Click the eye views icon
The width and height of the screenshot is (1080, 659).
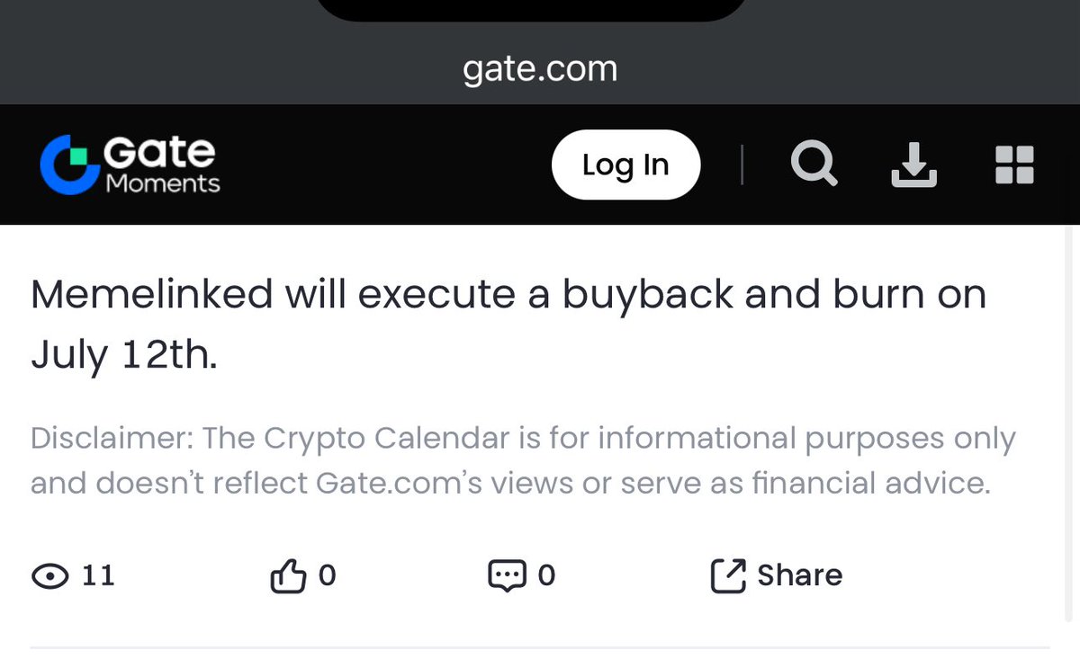(50, 575)
